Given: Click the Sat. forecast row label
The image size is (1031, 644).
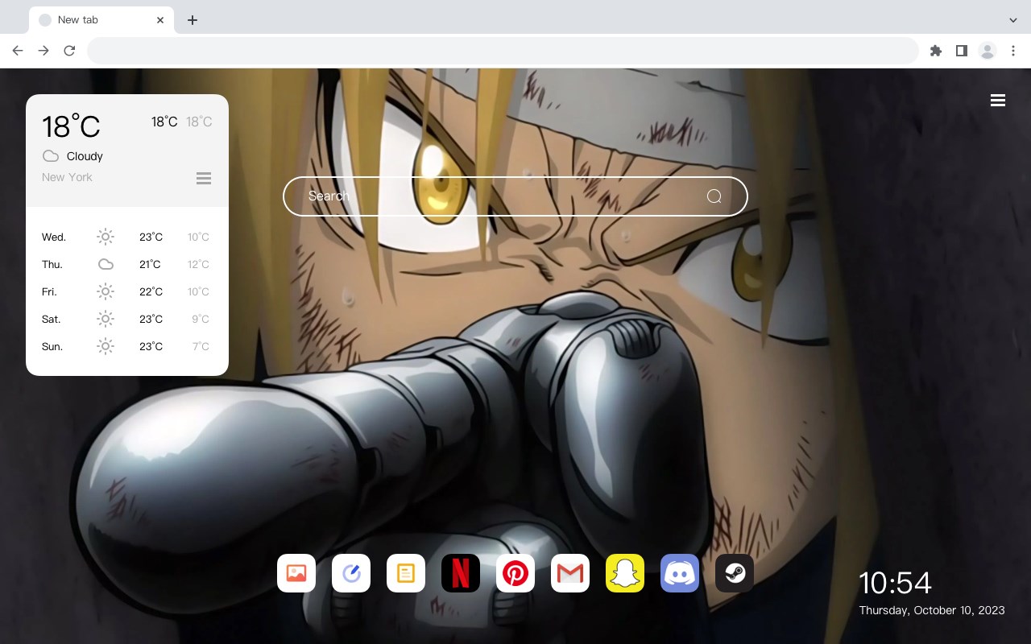Looking at the screenshot, I should (x=52, y=320).
